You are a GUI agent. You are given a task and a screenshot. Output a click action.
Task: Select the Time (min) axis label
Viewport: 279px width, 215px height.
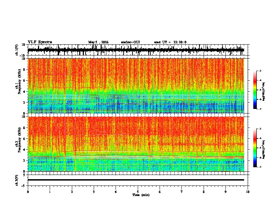click(141, 195)
